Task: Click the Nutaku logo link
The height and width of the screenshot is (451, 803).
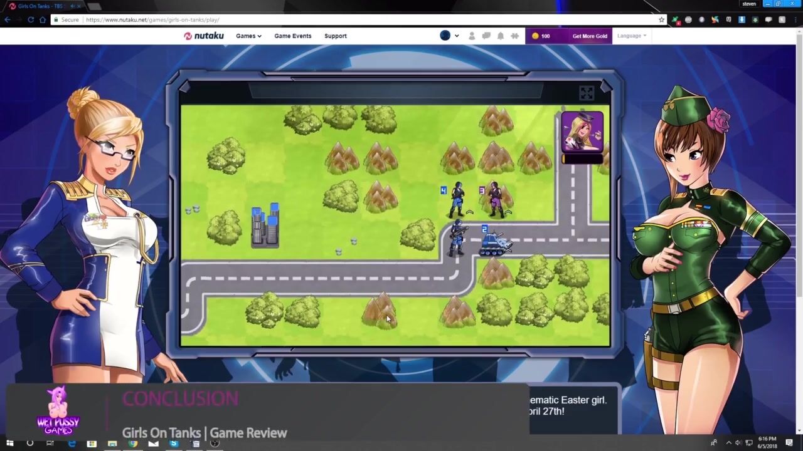Action: click(x=203, y=36)
